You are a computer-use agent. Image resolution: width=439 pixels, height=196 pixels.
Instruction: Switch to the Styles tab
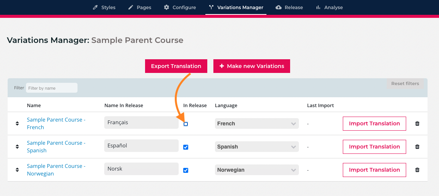pyautogui.click(x=104, y=8)
